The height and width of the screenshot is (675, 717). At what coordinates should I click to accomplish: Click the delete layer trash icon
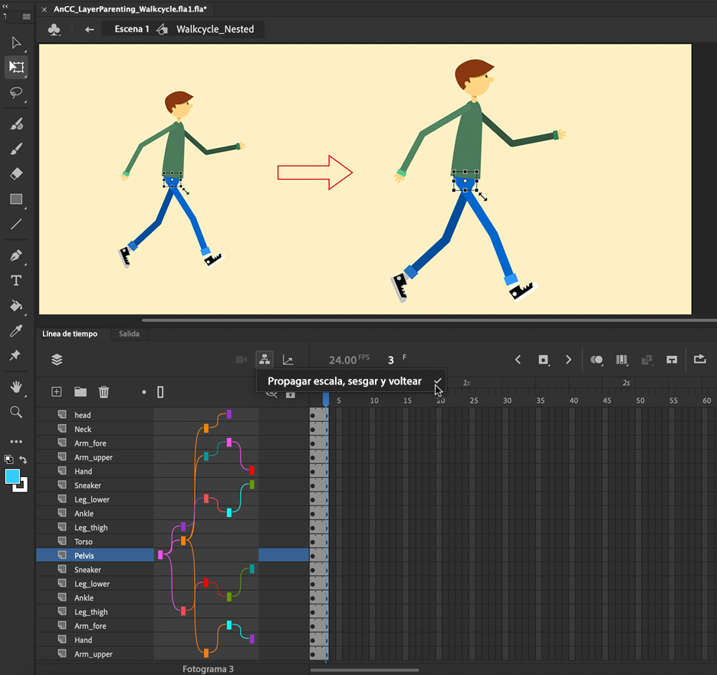click(104, 392)
